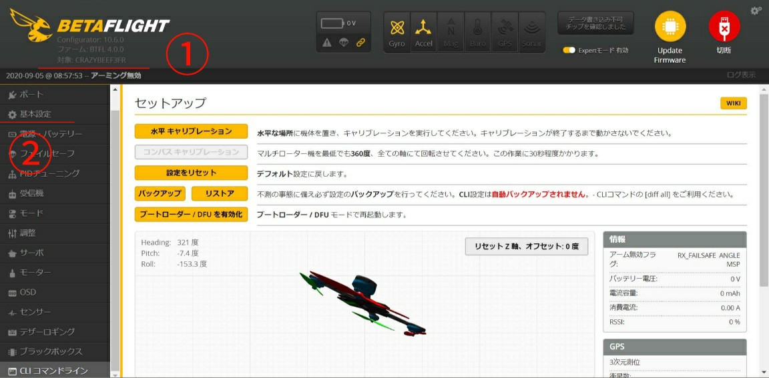The width and height of the screenshot is (769, 378).
Task: Click the センサー waveform icon
Action: click(x=12, y=313)
